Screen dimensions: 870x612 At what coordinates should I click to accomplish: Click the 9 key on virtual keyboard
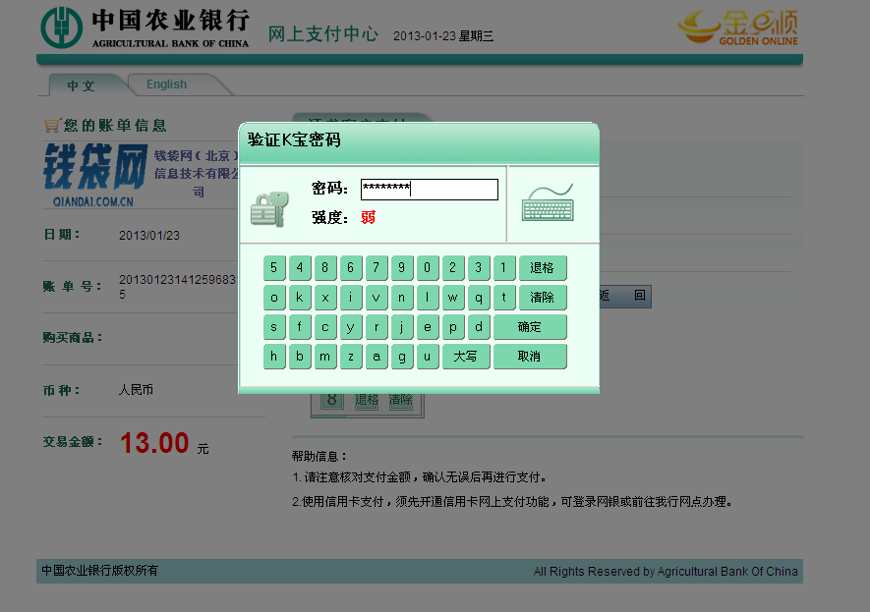(x=402, y=268)
